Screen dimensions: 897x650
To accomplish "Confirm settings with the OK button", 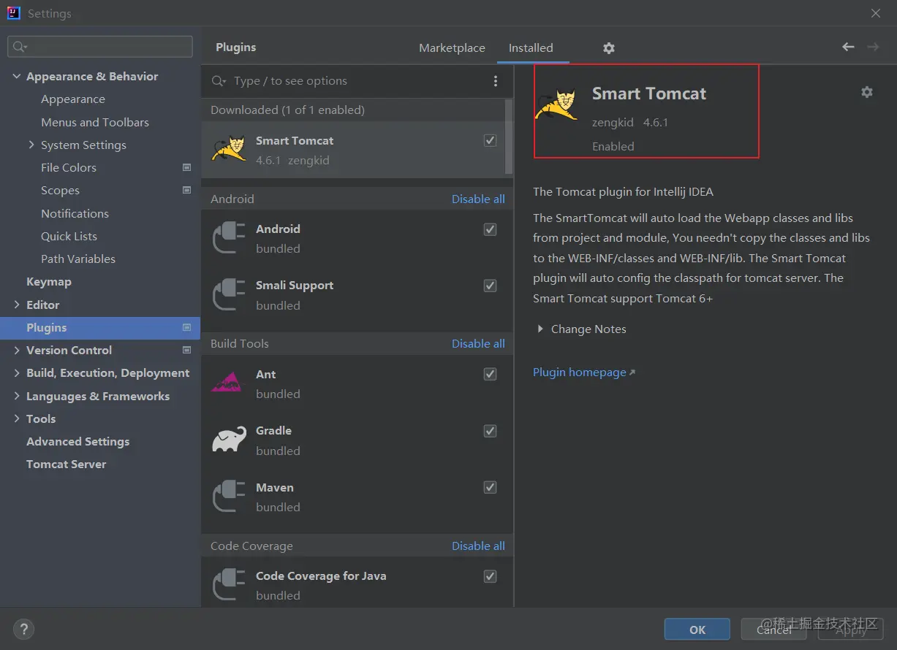I will tap(697, 630).
